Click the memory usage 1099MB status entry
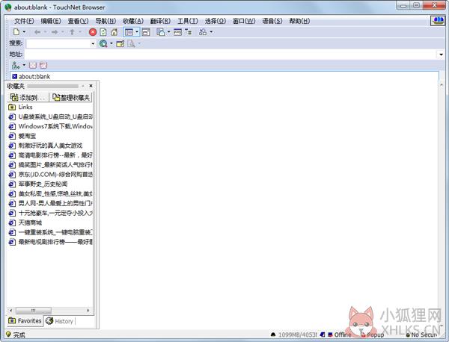449x342 pixels. 294,335
